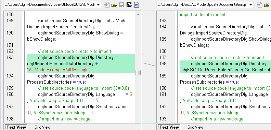Click the grayed Save icon in the left pane
Viewport: 271px width, 130px height.
[121, 5]
